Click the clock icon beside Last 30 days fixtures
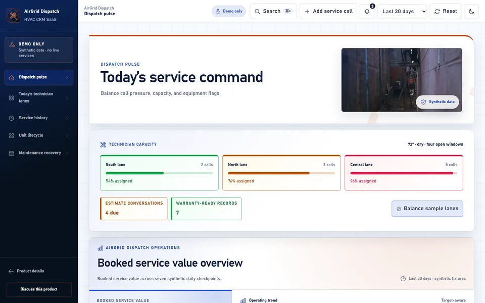This screenshot has width=485, height=303. coord(403,279)
